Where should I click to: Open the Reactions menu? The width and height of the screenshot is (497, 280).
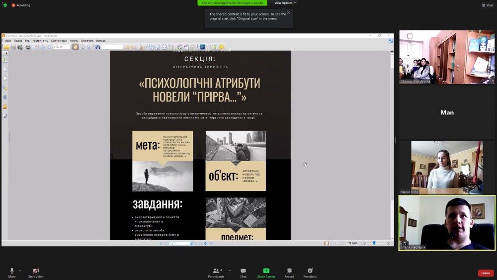coord(310,273)
